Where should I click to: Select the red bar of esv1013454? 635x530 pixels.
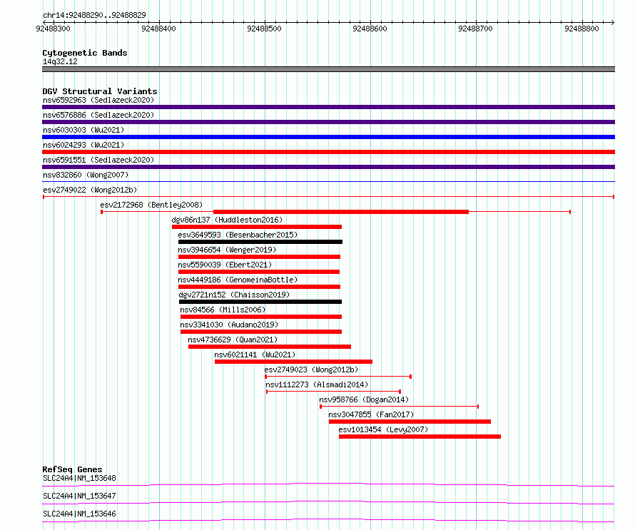pyautogui.click(x=420, y=437)
